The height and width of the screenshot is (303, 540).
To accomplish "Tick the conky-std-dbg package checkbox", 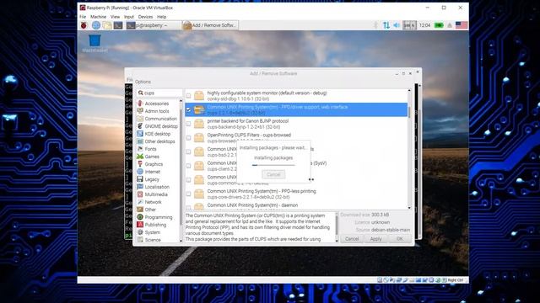I will coord(188,95).
